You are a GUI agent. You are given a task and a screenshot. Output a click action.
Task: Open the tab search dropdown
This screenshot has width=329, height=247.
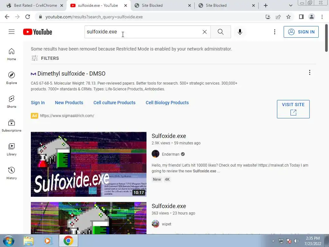[290, 5]
